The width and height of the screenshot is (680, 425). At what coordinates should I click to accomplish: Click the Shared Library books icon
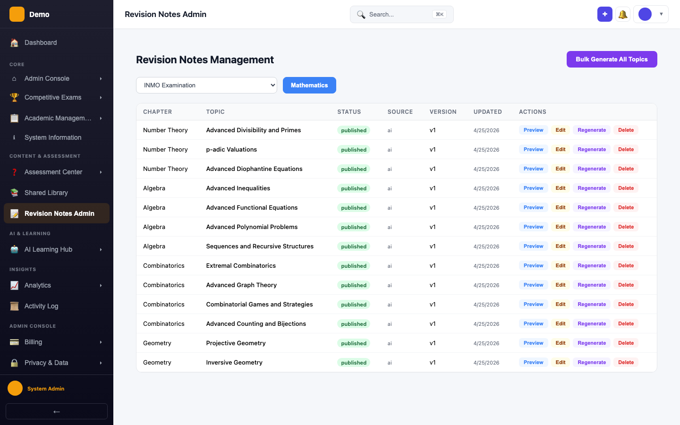click(15, 193)
